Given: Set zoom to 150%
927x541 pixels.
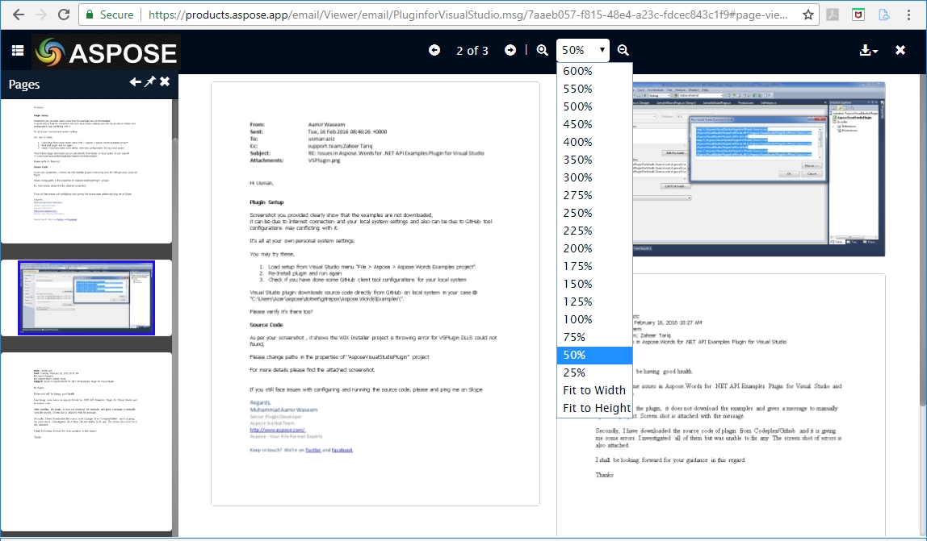Looking at the screenshot, I should 595,284.
